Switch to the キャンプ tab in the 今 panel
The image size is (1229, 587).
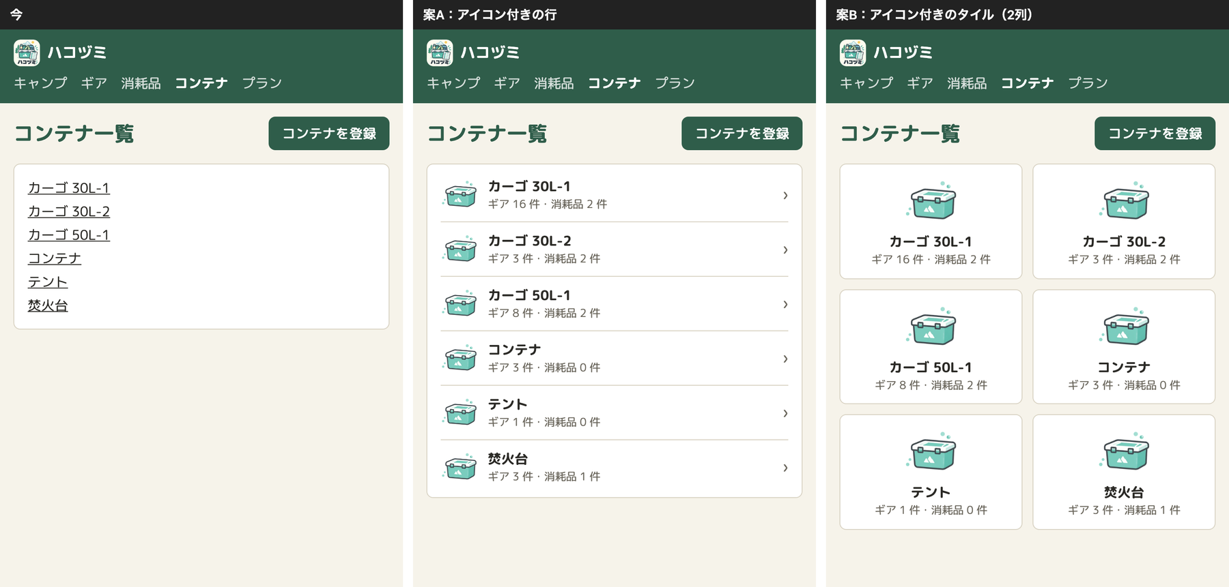coord(40,83)
